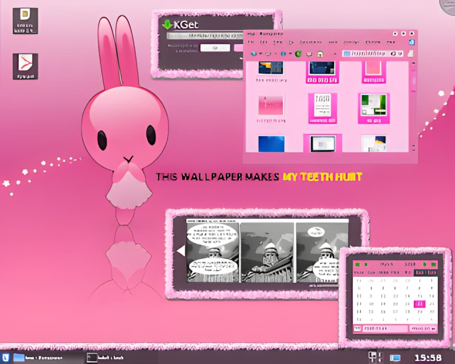Switch to the terminal taskbar entry
455x364 pixels.
pyautogui.click(x=106, y=358)
